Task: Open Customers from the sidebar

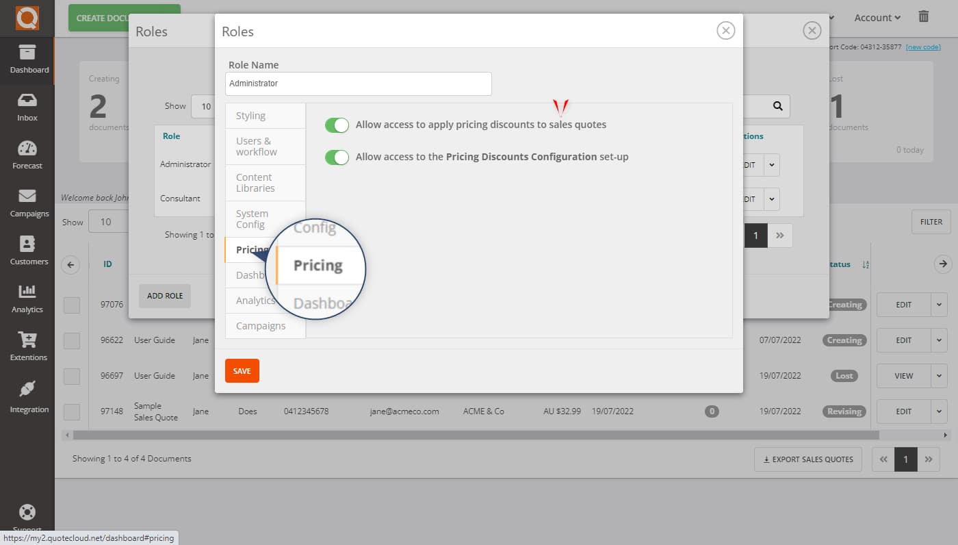Action: [x=27, y=252]
